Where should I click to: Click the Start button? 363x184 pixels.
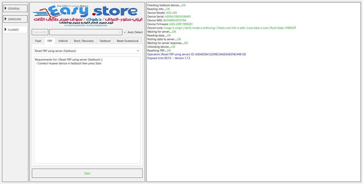click(x=87, y=173)
